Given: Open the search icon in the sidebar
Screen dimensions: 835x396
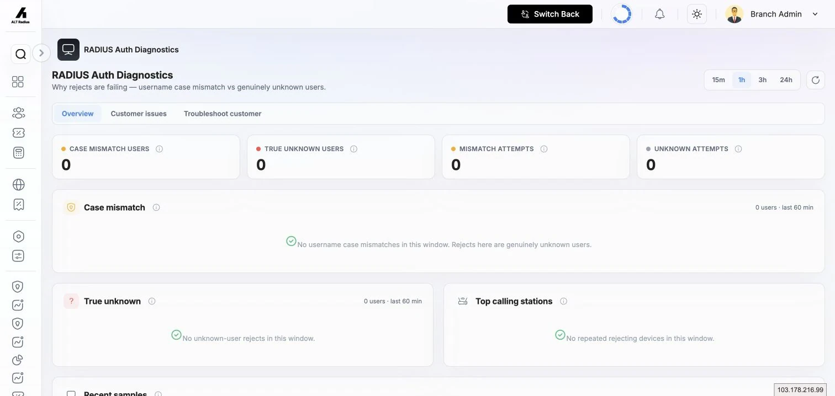Looking at the screenshot, I should (20, 54).
